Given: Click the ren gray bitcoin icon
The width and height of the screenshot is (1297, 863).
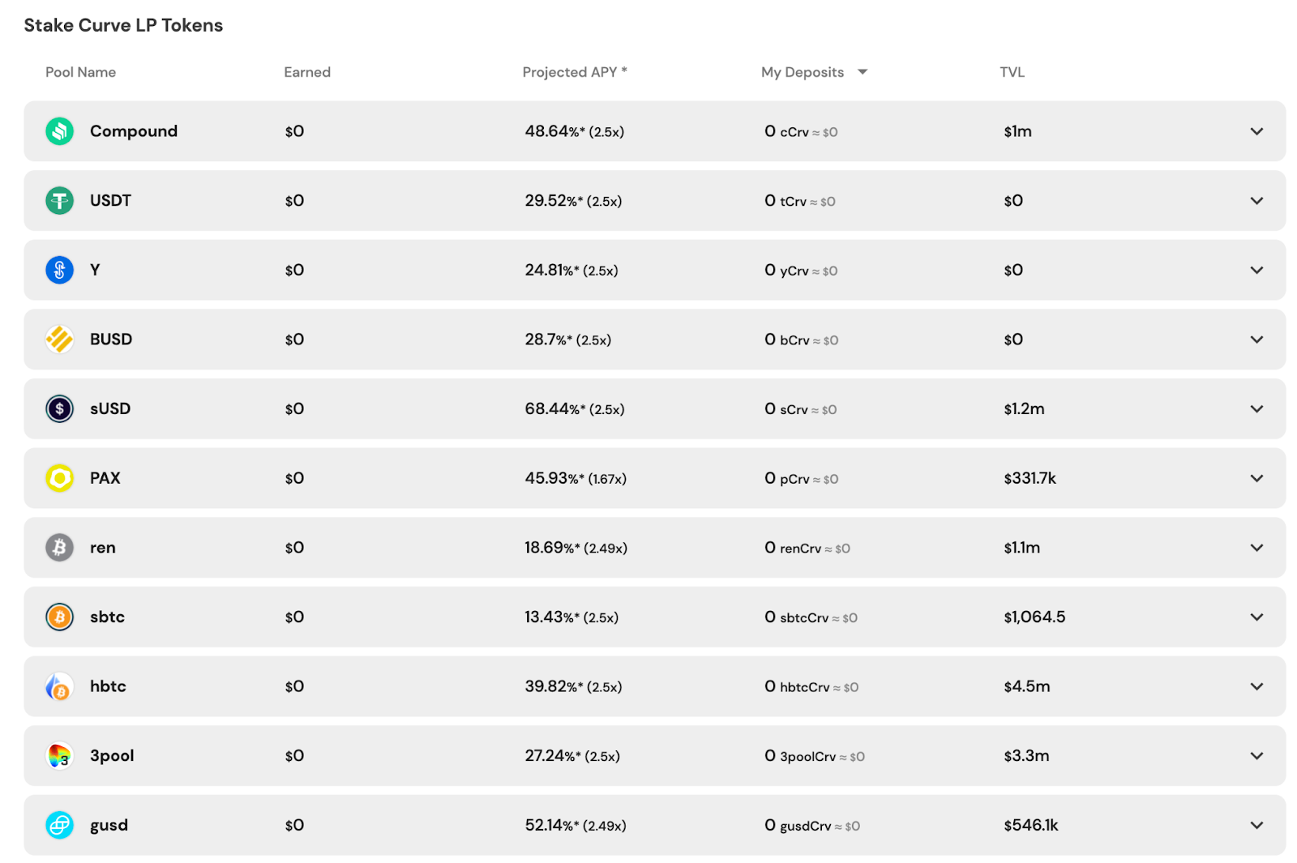Looking at the screenshot, I should coord(59,548).
